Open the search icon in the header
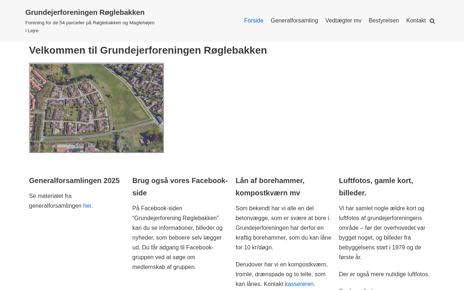The width and height of the screenshot is (464, 290). coord(432,21)
